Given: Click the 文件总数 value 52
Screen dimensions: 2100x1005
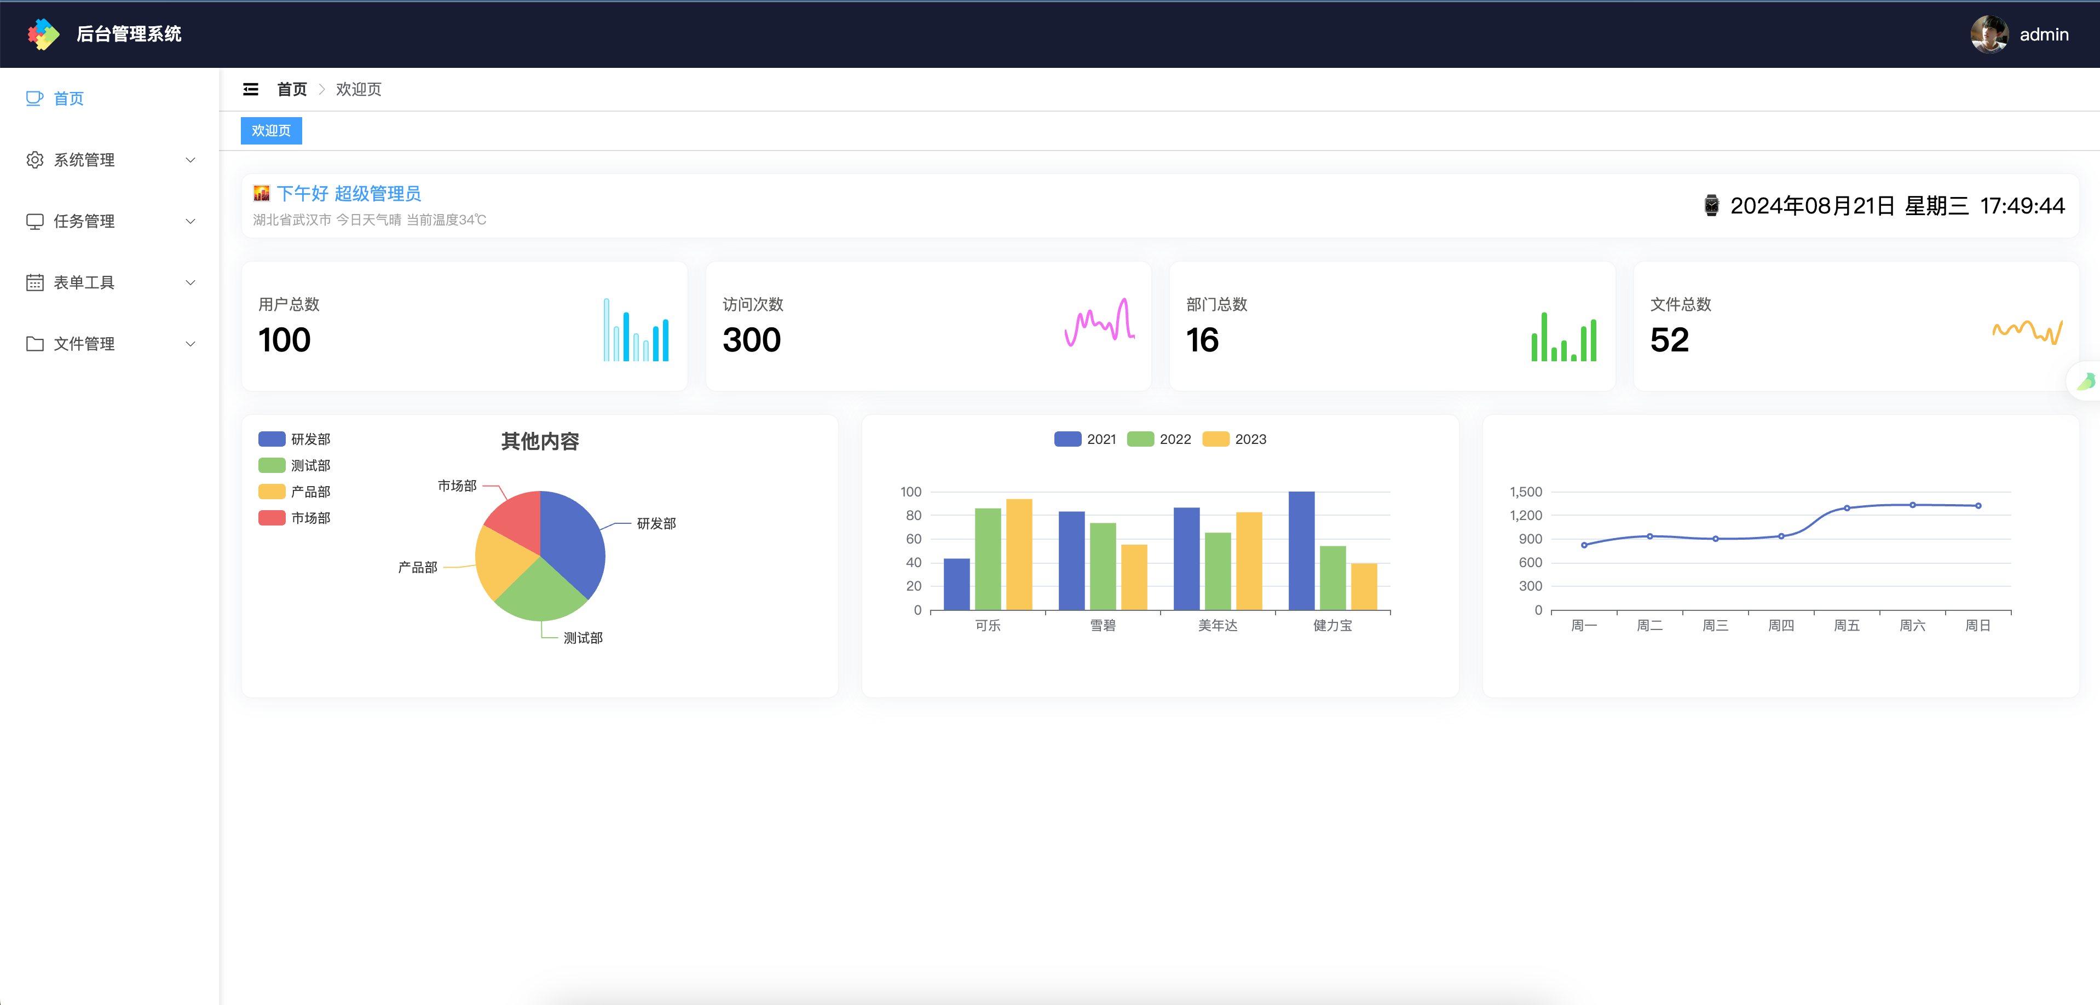Looking at the screenshot, I should click(1669, 340).
